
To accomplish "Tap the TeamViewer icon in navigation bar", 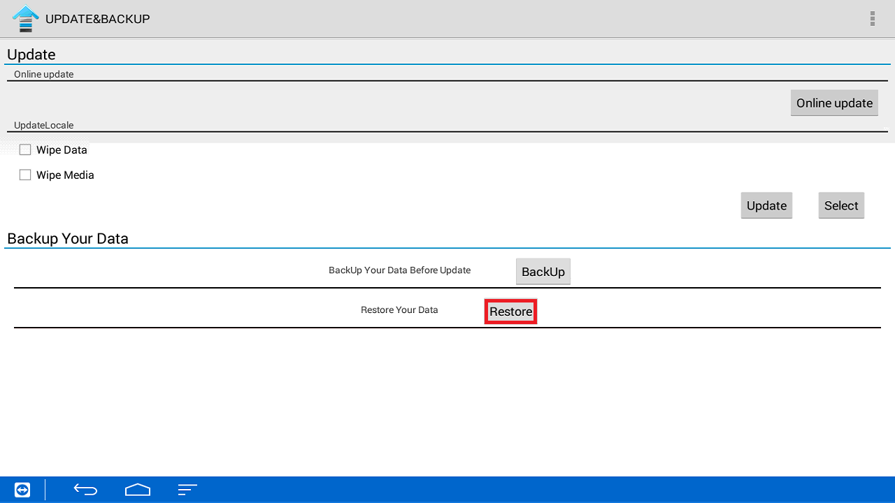I will (x=22, y=490).
